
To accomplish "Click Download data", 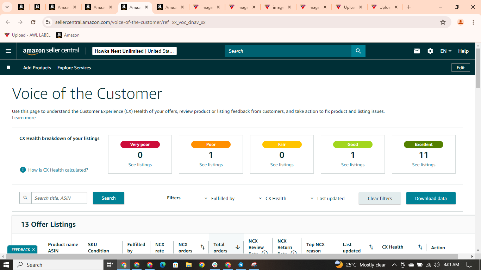I will click(x=431, y=198).
